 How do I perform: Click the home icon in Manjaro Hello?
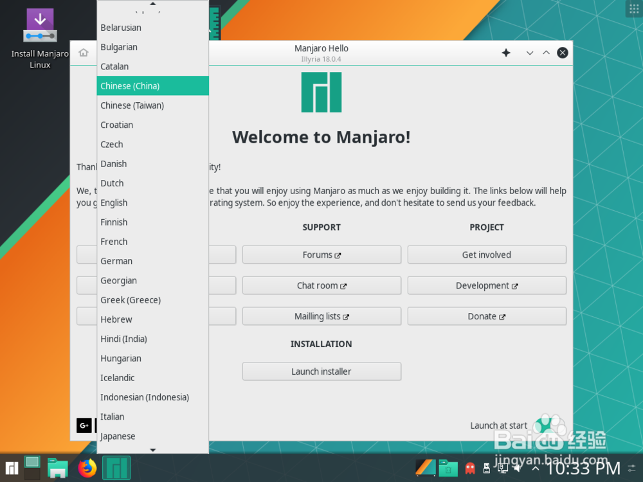click(x=84, y=53)
